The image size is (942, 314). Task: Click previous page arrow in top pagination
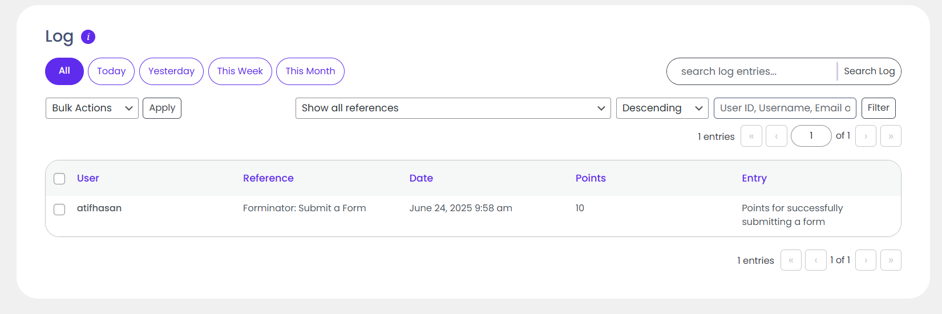(x=776, y=136)
